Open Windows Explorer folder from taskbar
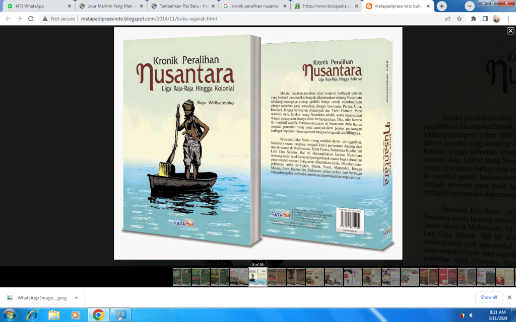 (x=54, y=315)
